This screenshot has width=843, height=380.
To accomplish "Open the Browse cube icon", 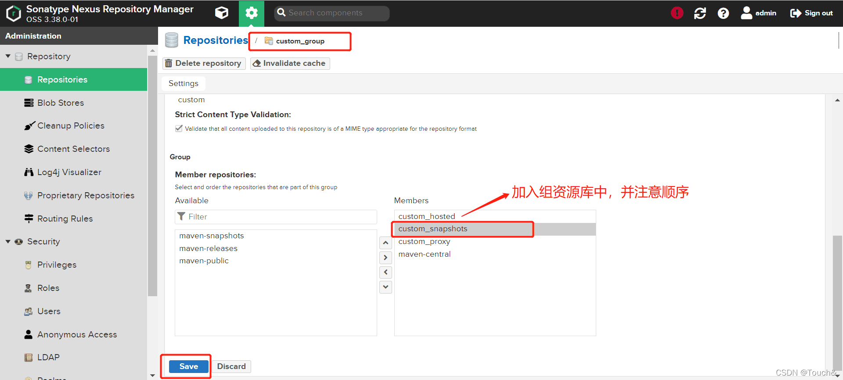I will click(x=222, y=13).
